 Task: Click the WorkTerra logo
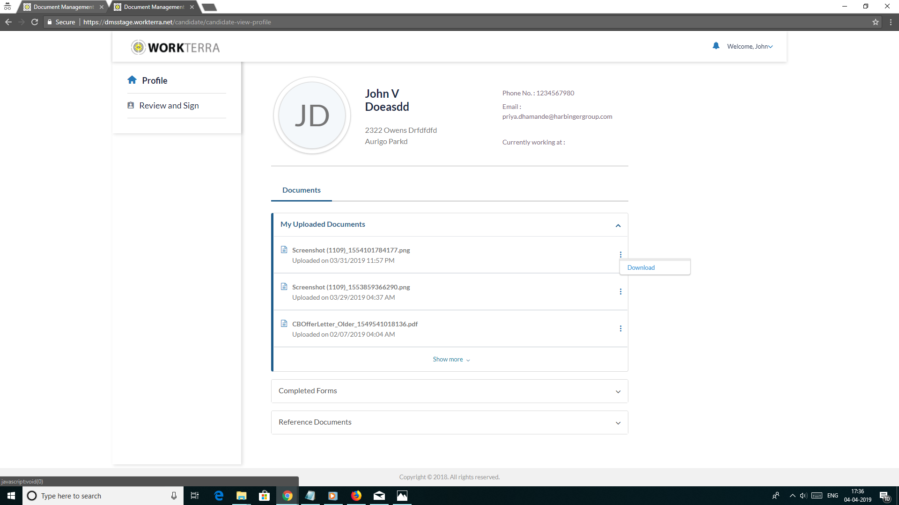point(176,47)
